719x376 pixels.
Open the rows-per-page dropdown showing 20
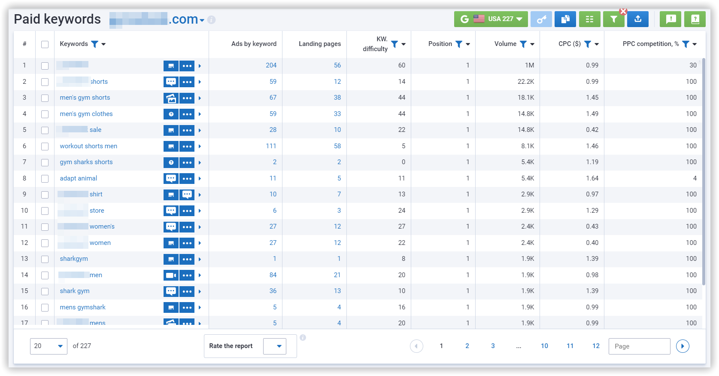[x=49, y=346]
